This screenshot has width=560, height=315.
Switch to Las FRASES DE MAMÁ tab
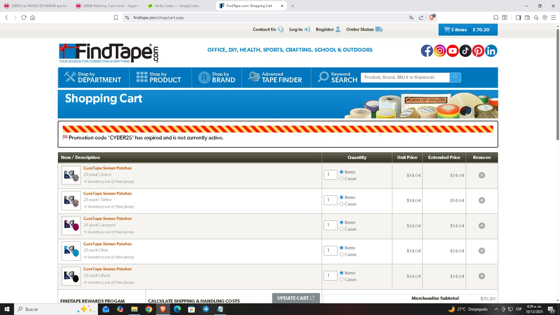coord(36,6)
